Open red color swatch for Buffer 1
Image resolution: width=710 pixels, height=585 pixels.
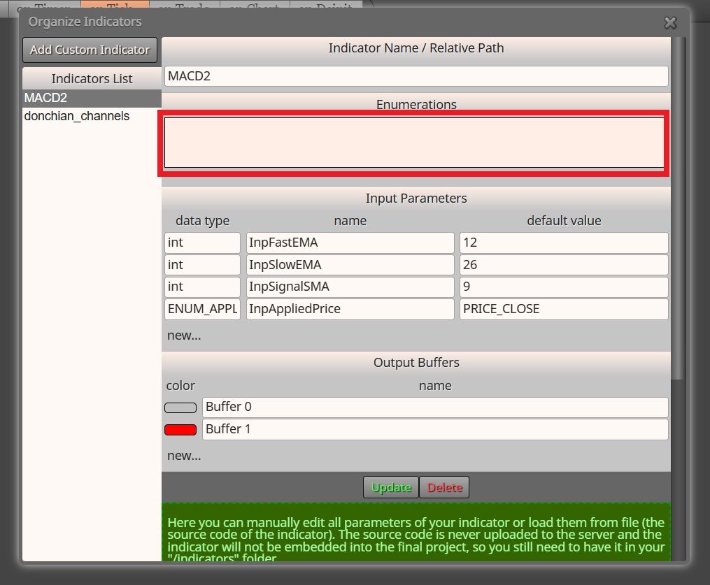(180, 430)
